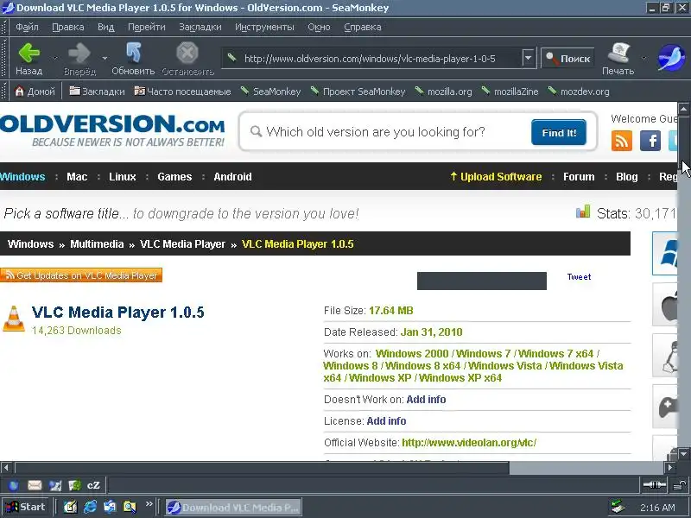Screen dimensions: 691x518
Task: Open the mozillaZine bookmark
Action: tap(510, 92)
